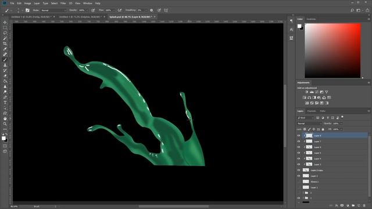Click the symmetry paint options icon
Image resolution: width=372 pixels, height=209 pixels.
pyautogui.click(x=166, y=10)
